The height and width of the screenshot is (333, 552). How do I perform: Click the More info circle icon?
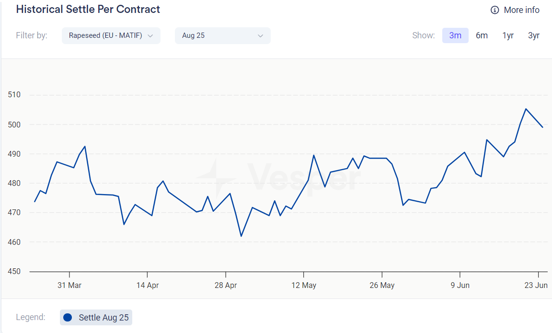pyautogui.click(x=495, y=10)
